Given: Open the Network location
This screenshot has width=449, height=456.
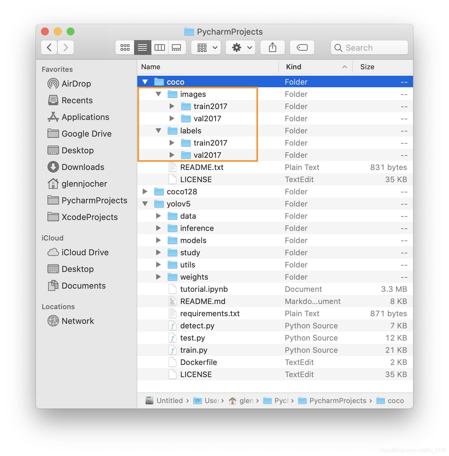Looking at the screenshot, I should 78,321.
